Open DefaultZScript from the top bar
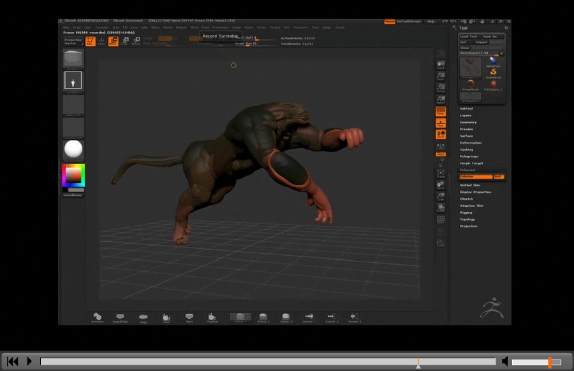Screen dimensions: 574x371 409,22
